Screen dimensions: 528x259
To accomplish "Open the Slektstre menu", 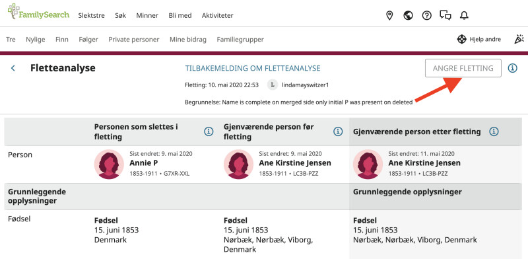I will [x=91, y=15].
